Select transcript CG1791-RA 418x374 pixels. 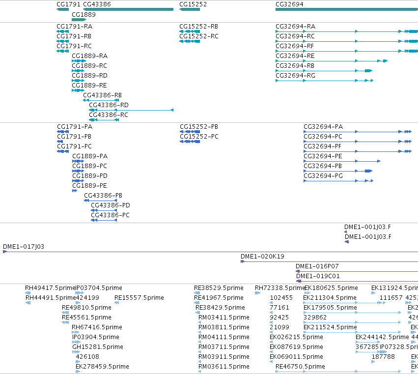(74, 27)
